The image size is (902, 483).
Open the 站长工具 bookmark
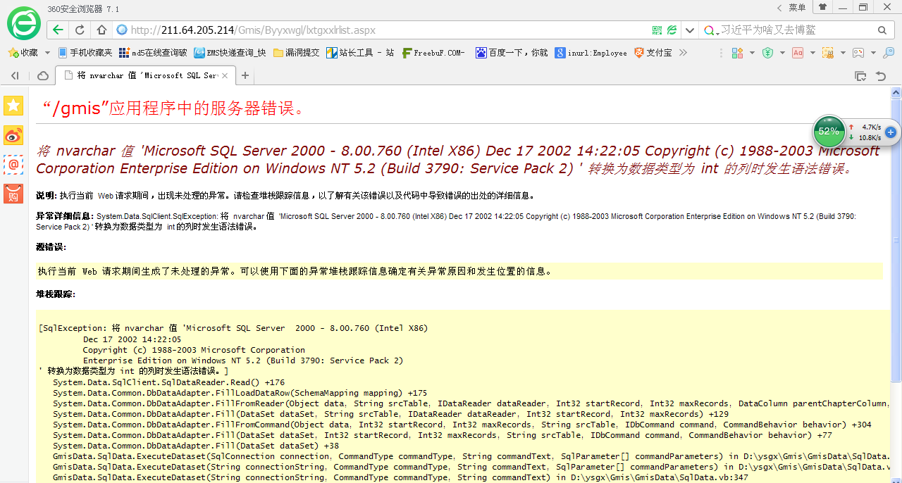[360, 53]
